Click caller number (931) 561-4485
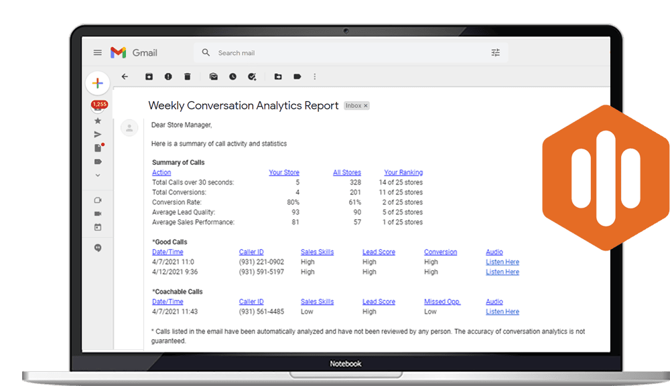Screen dimensions: 670x386 (261, 312)
